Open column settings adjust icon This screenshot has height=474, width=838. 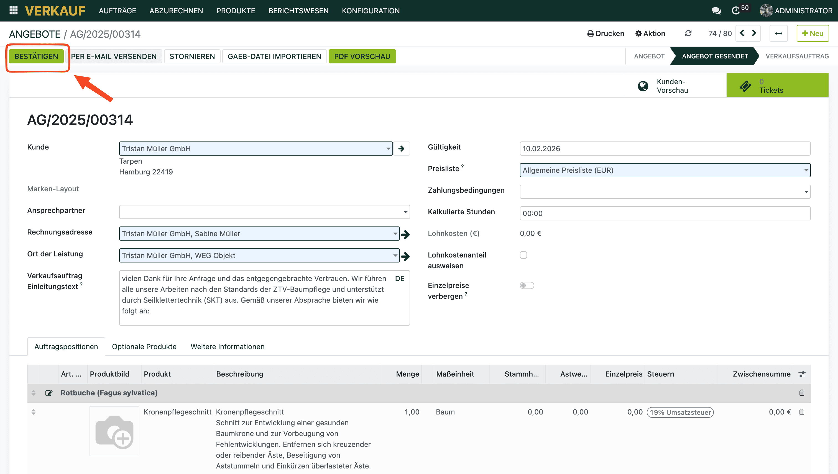click(802, 374)
